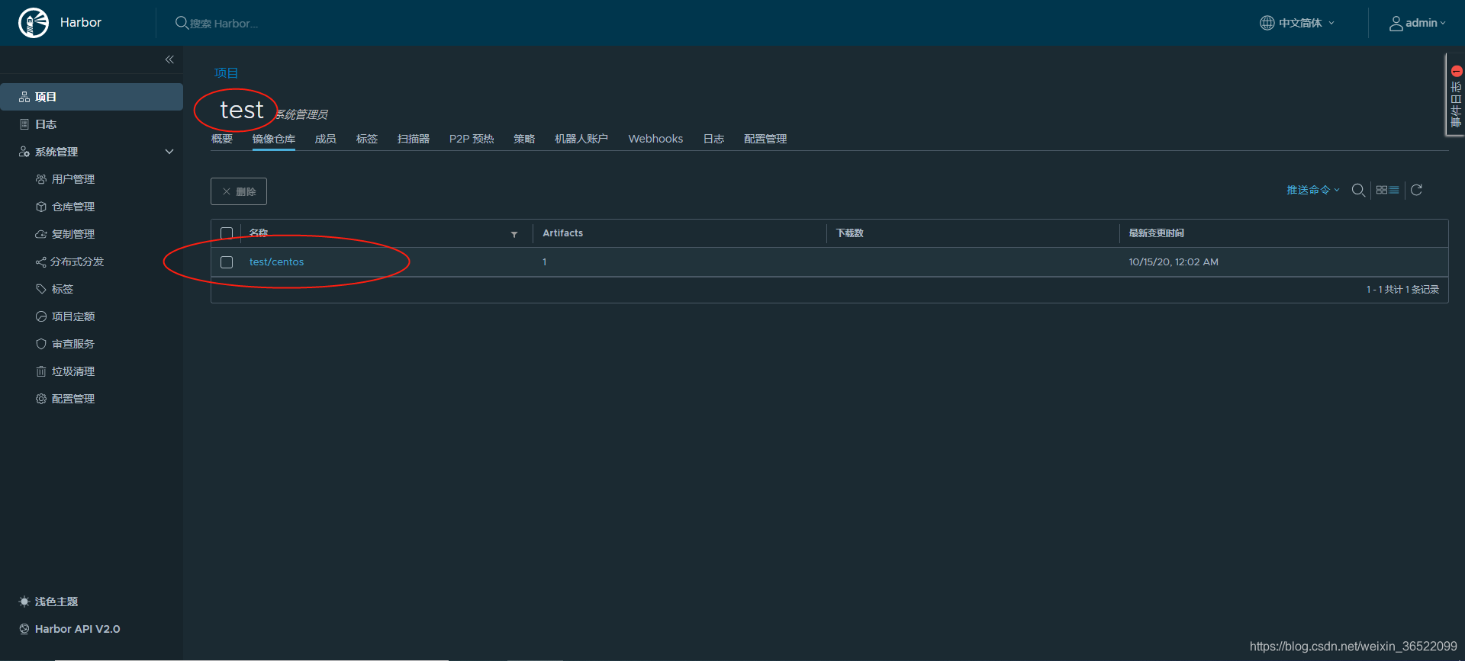Open 项目 in the sidebar
Viewport: 1465px width, 661px height.
click(x=92, y=97)
